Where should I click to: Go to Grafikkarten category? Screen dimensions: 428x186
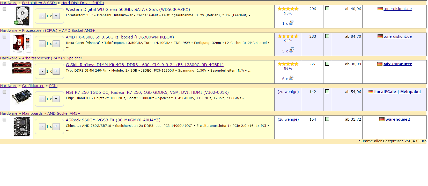coord(33,86)
